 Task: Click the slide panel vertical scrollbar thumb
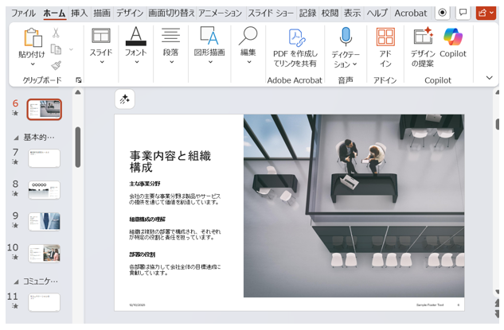tap(78, 147)
